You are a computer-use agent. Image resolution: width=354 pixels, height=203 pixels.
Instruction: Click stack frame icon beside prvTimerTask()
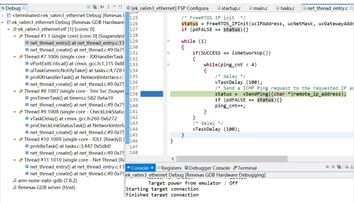point(27,98)
